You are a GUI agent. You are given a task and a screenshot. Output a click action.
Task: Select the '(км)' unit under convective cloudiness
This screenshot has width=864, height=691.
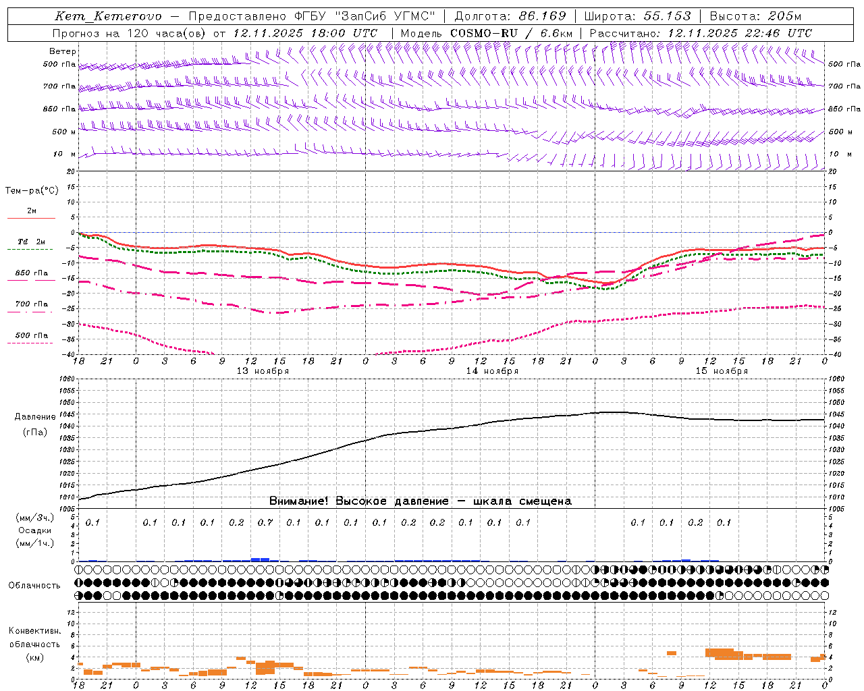(34, 657)
